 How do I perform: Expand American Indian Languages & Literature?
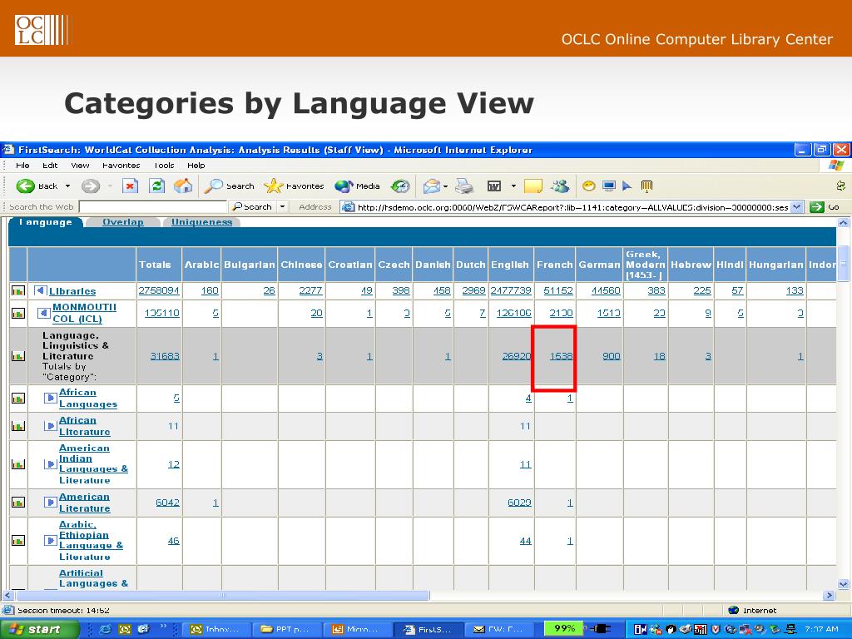click(50, 464)
